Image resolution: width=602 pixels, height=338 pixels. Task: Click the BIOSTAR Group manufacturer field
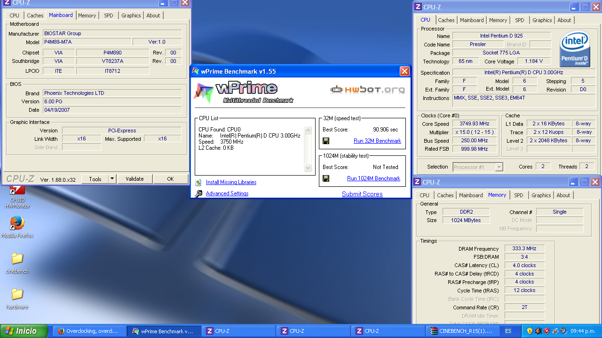(112, 33)
